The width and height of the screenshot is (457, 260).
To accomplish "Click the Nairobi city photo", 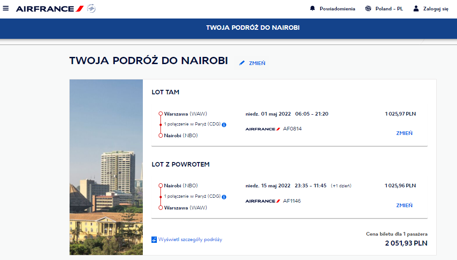I will pyautogui.click(x=106, y=167).
